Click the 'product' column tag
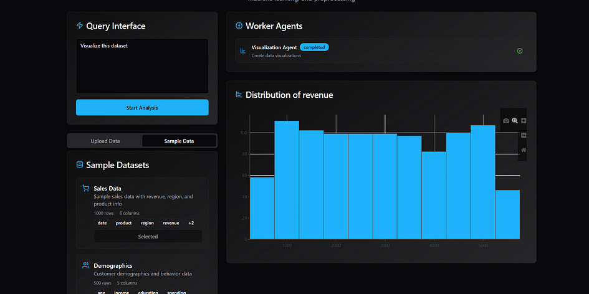This screenshot has height=294, width=589. point(123,223)
